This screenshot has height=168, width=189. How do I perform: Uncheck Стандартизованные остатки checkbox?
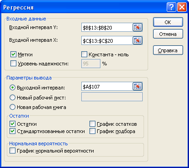point(12,131)
